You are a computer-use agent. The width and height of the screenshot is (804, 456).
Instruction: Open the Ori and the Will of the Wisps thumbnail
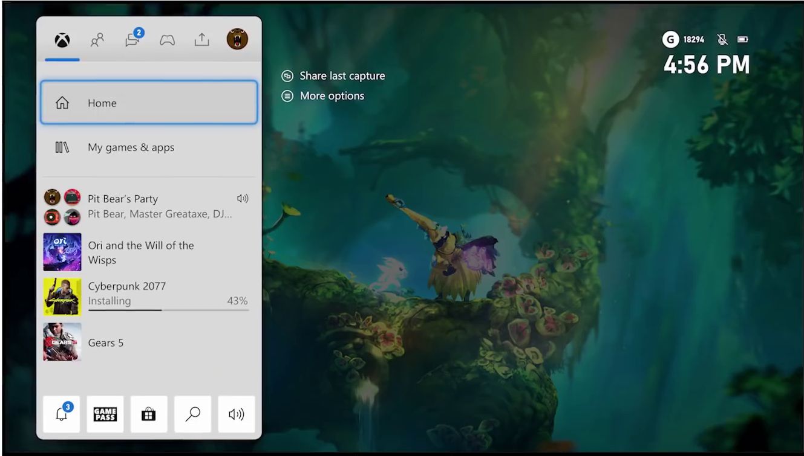(x=62, y=252)
